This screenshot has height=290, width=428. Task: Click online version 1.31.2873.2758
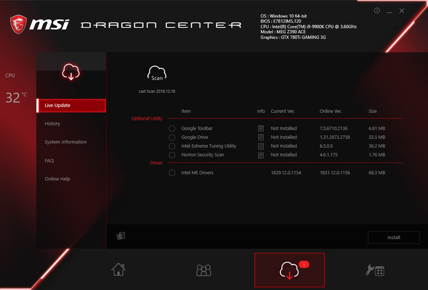(335, 137)
